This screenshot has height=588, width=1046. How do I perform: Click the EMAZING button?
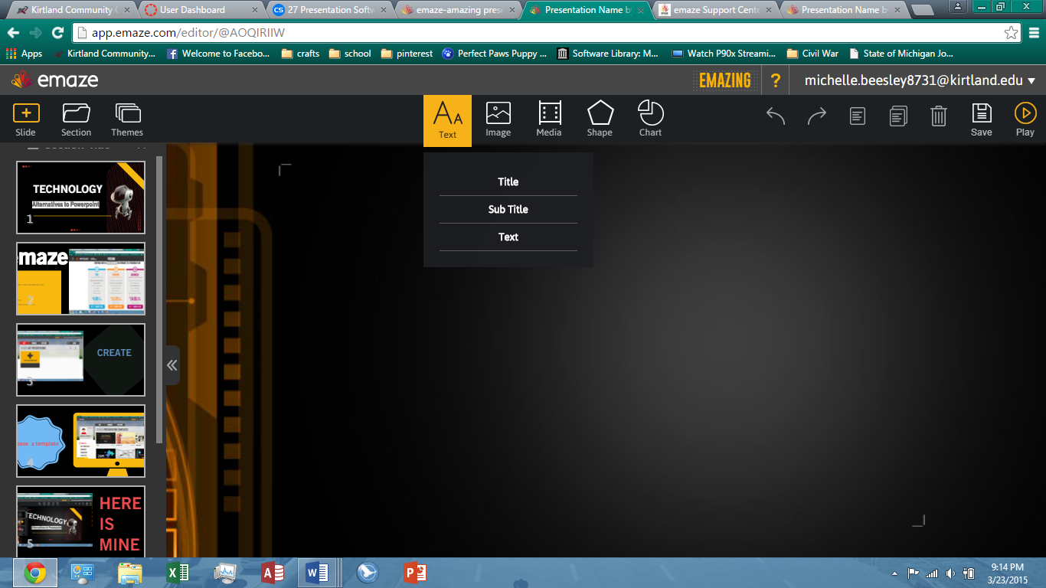(725, 80)
